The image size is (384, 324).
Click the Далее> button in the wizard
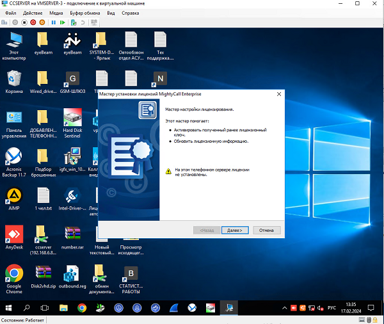pos(235,230)
